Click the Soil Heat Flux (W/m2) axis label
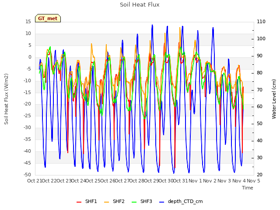Image resolution: width=280 pixels, height=210 pixels. coord(6,99)
